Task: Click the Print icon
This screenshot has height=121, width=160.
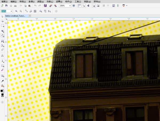Action: click(x=15, y=6)
